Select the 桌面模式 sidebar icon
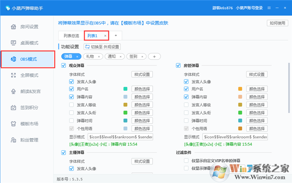 13,43
